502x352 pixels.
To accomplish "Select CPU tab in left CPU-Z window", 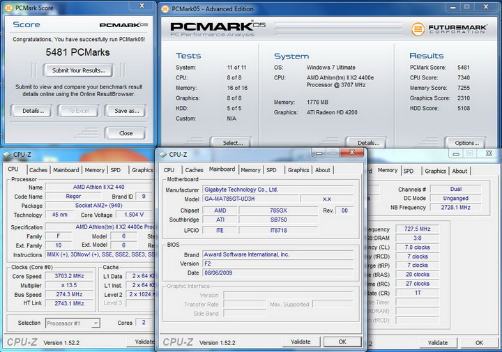I will click(13, 169).
